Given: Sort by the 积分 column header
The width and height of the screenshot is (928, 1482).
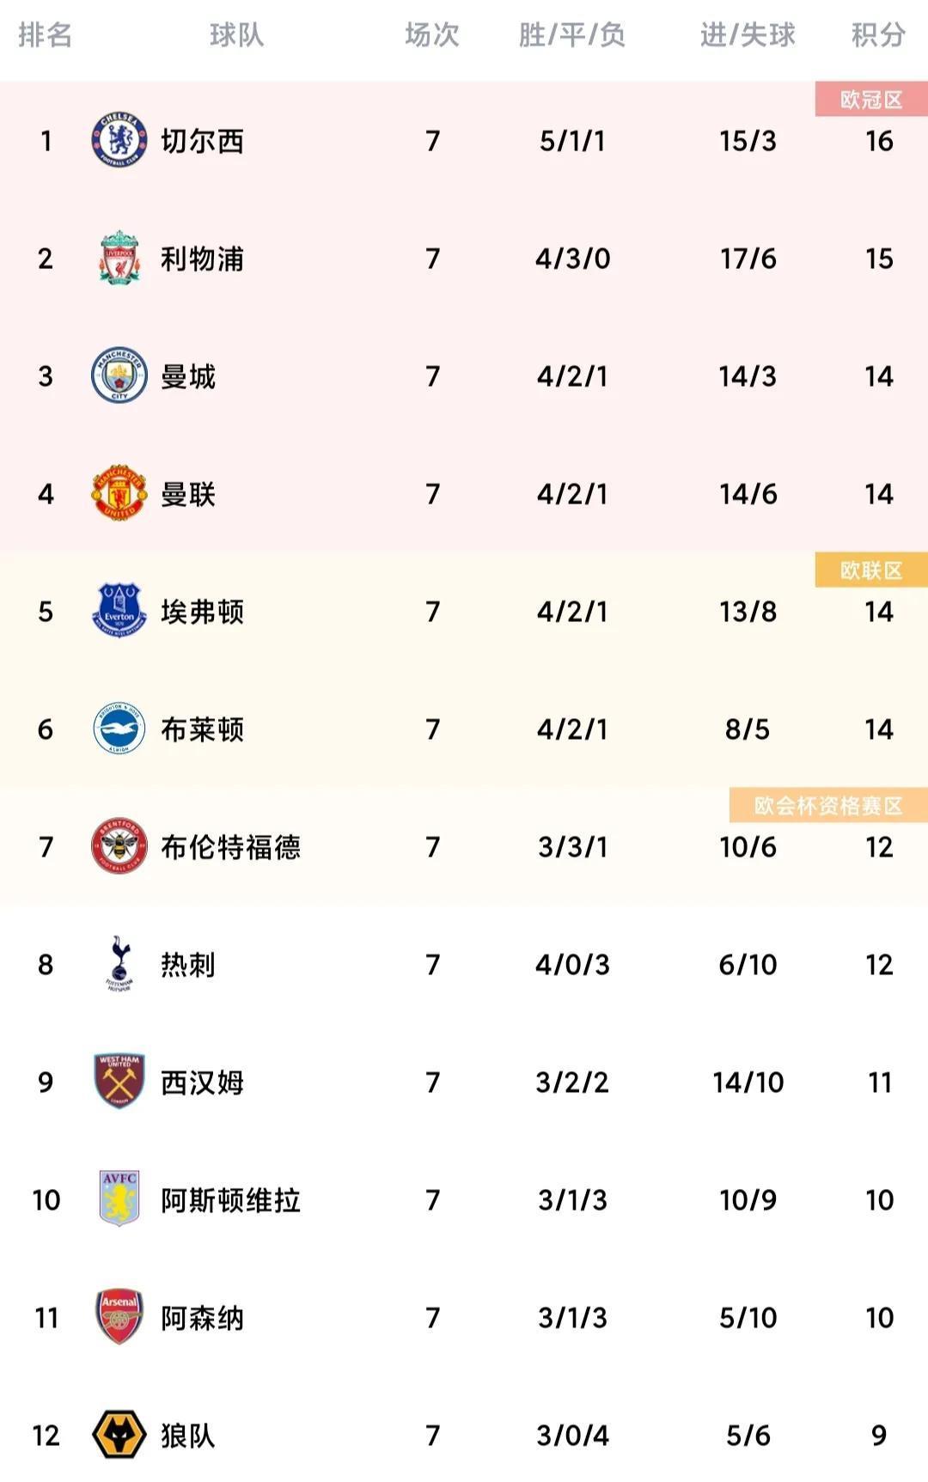Looking at the screenshot, I should [x=878, y=35].
